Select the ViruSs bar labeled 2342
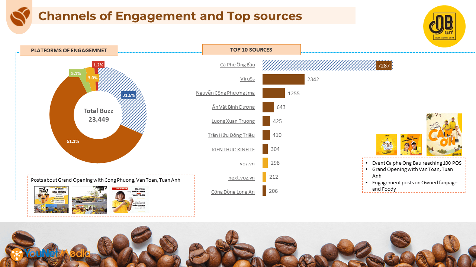The height and width of the screenshot is (267, 476). [x=283, y=79]
